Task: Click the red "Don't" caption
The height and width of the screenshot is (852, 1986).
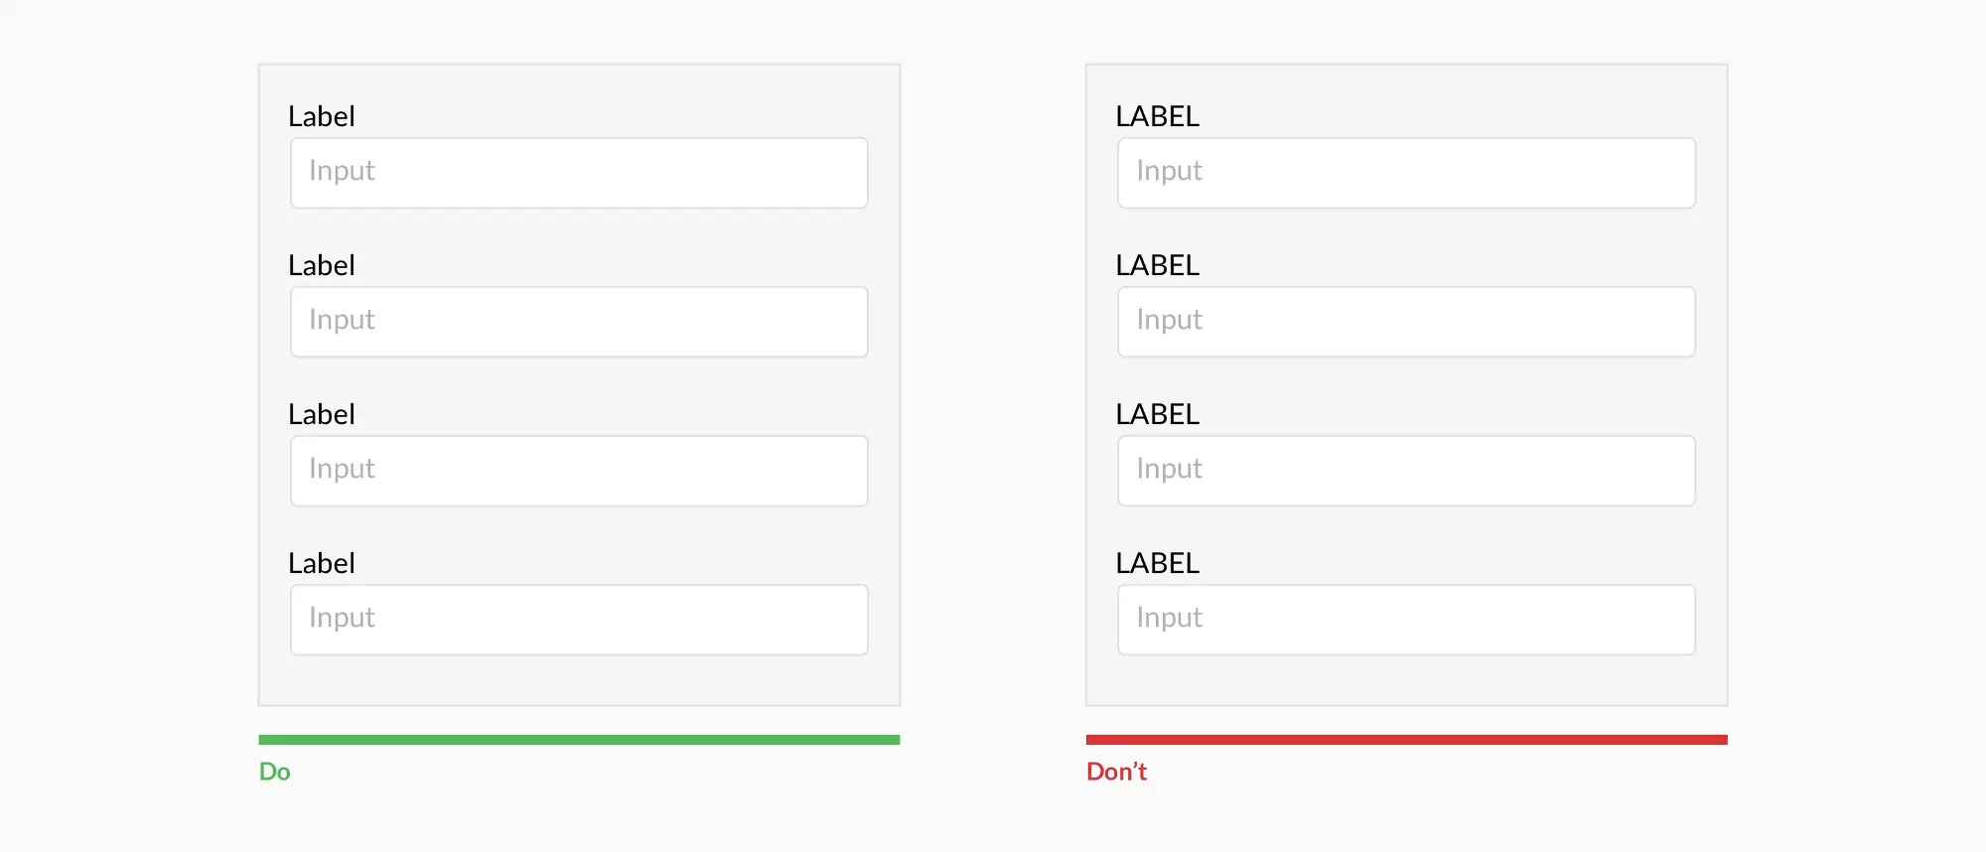Action: 1116,772
